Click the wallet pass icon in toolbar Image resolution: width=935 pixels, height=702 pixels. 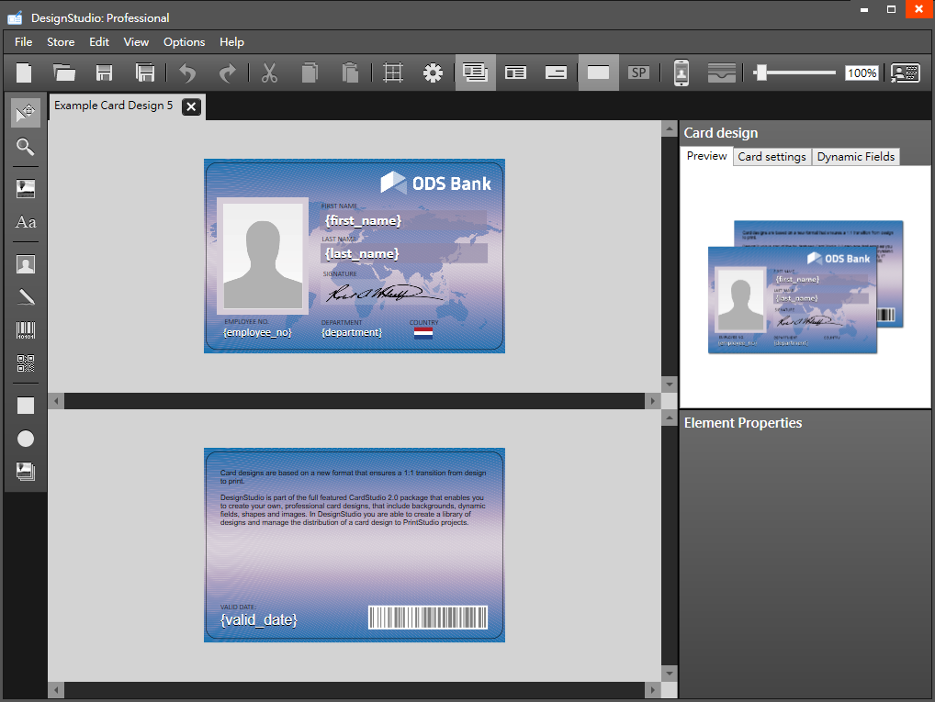(x=722, y=72)
